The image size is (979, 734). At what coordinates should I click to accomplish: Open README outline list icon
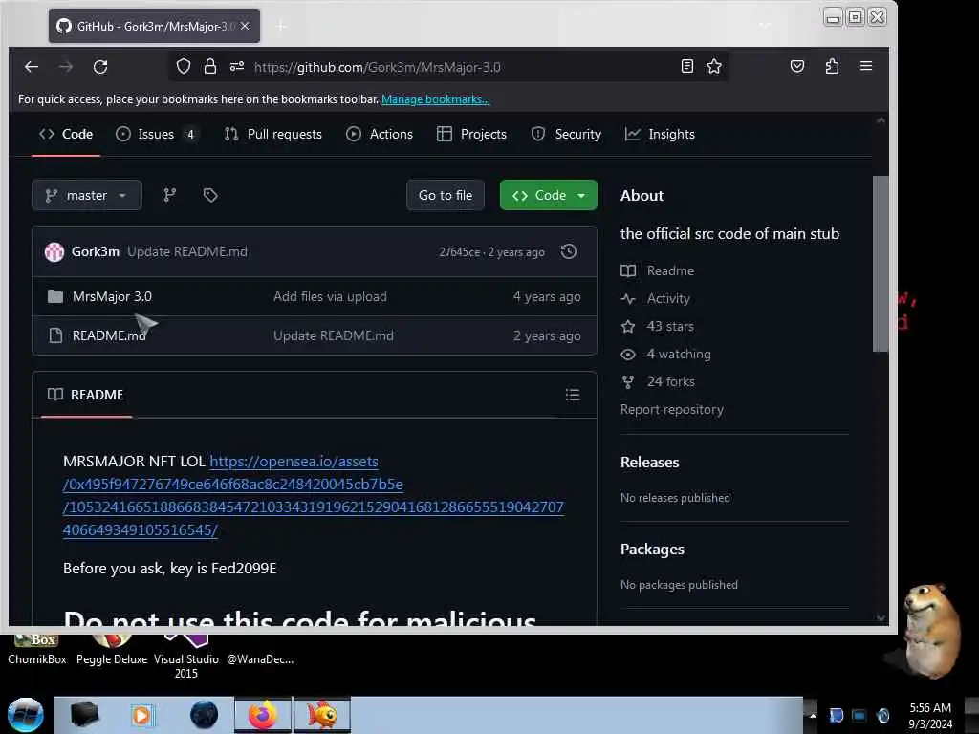[x=573, y=395]
